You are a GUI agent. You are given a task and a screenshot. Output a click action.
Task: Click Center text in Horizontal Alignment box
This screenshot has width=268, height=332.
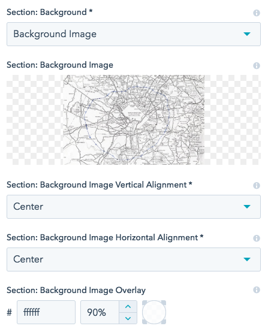pos(28,259)
